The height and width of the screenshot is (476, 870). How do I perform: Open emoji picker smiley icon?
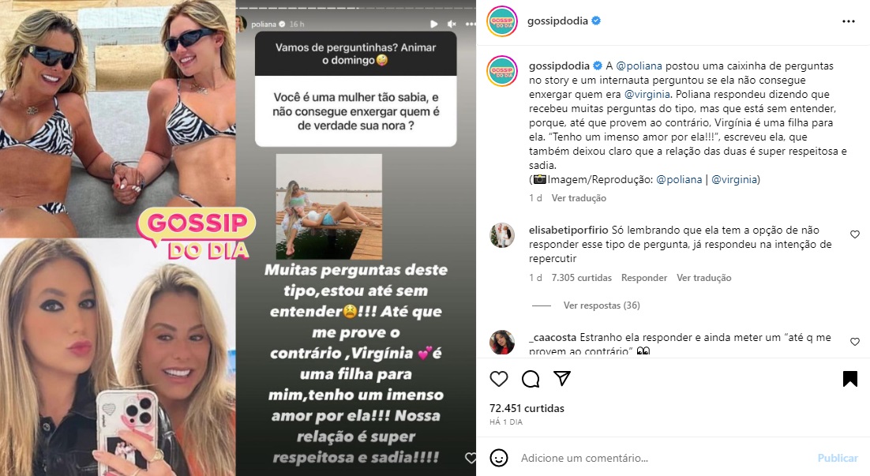[x=499, y=458]
